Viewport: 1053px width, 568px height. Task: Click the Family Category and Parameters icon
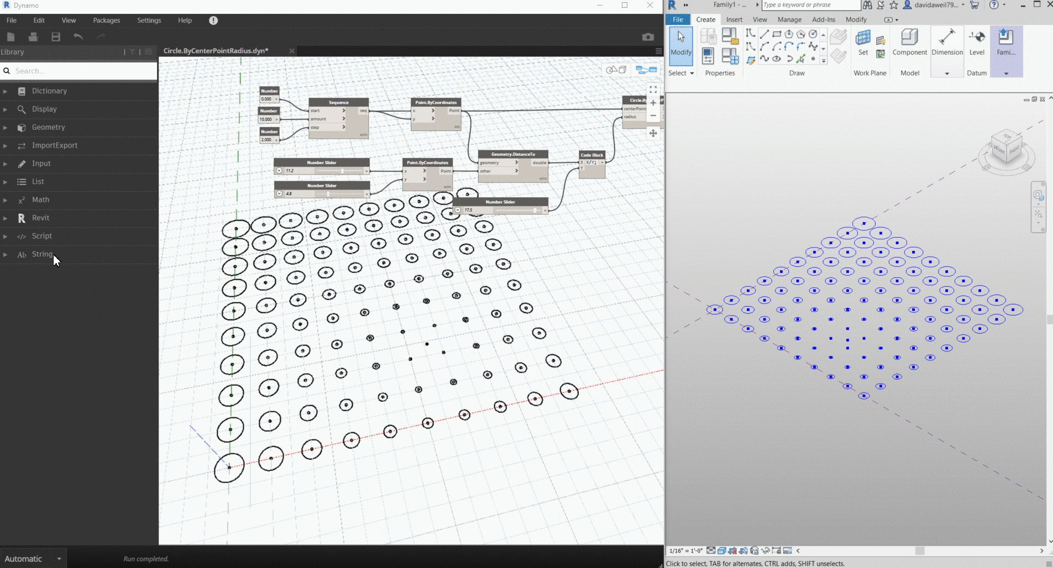point(730,36)
